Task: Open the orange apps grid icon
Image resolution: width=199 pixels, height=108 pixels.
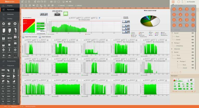Action: 173,2
